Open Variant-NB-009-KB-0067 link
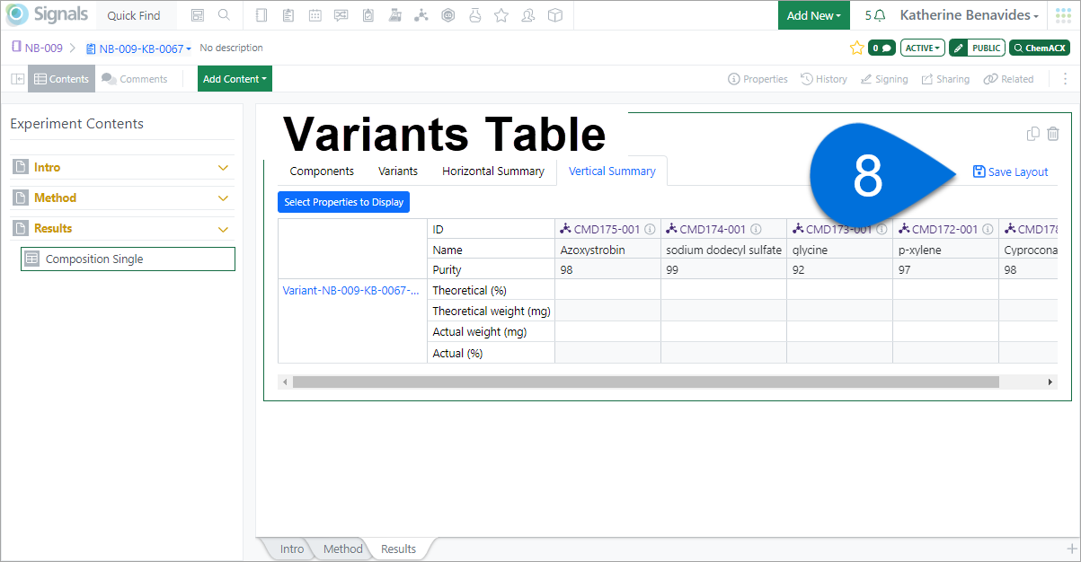 [350, 290]
